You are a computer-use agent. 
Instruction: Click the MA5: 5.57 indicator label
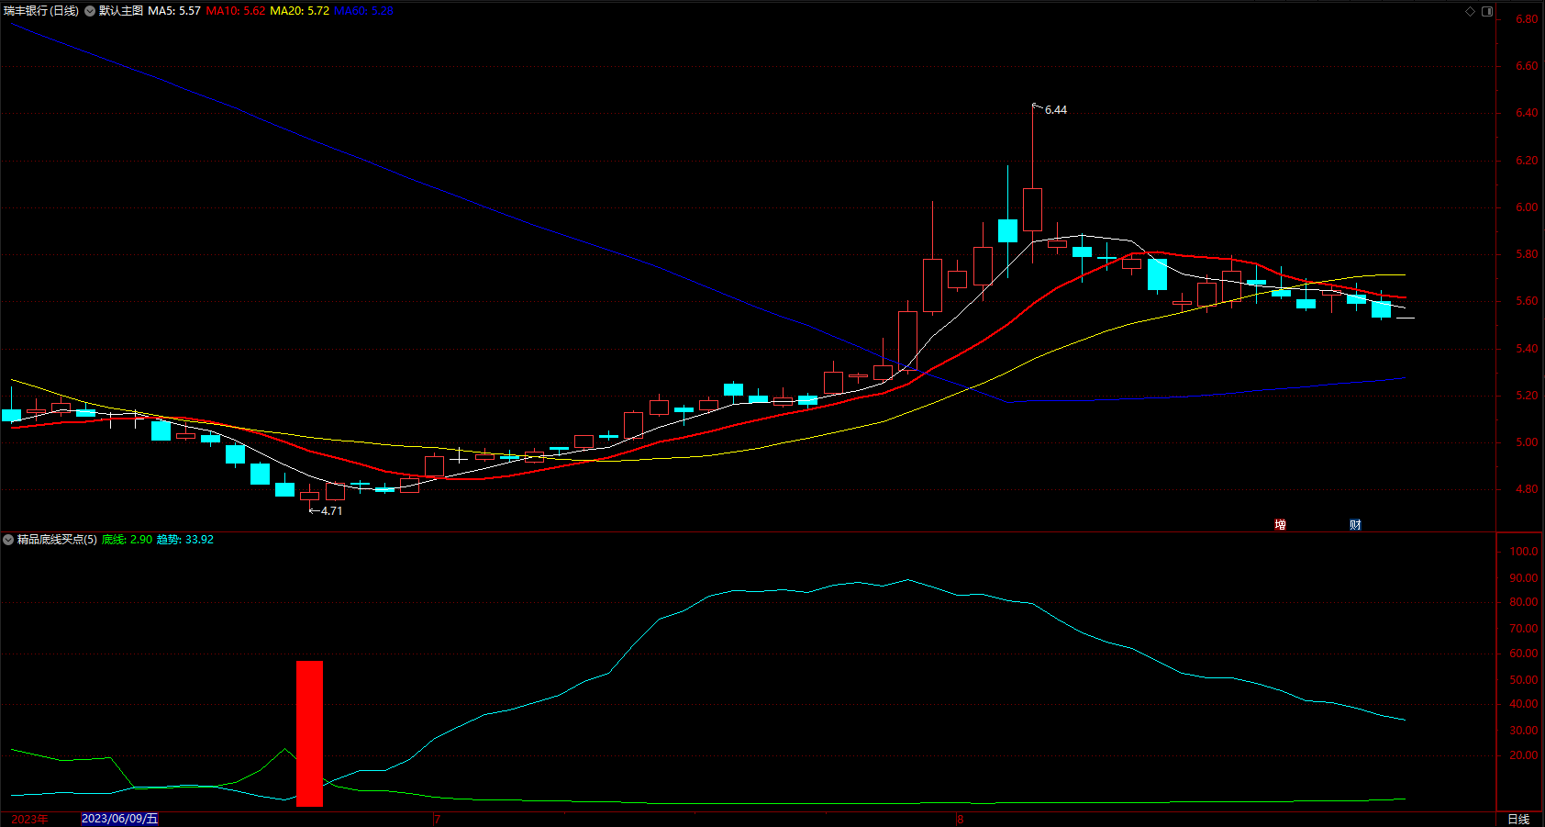(174, 11)
